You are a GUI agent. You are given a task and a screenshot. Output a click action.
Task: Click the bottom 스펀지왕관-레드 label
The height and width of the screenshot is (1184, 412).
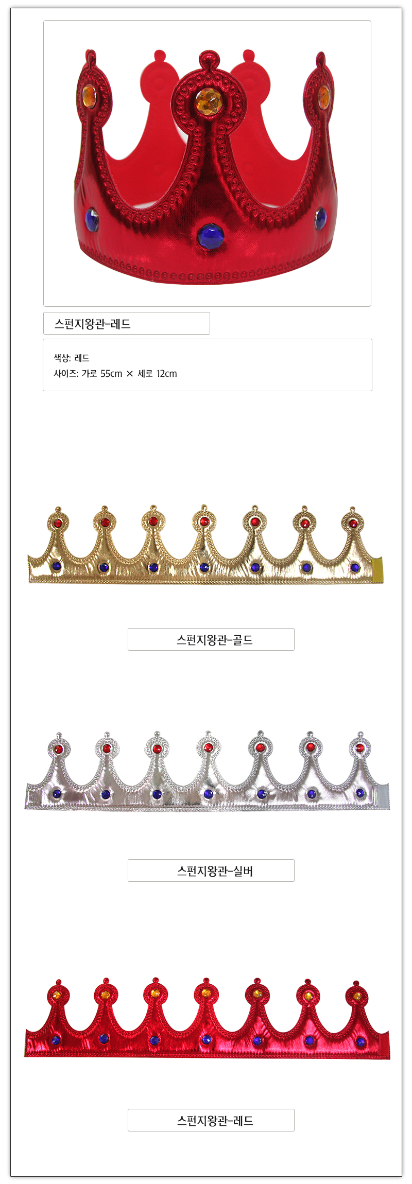[211, 1120]
